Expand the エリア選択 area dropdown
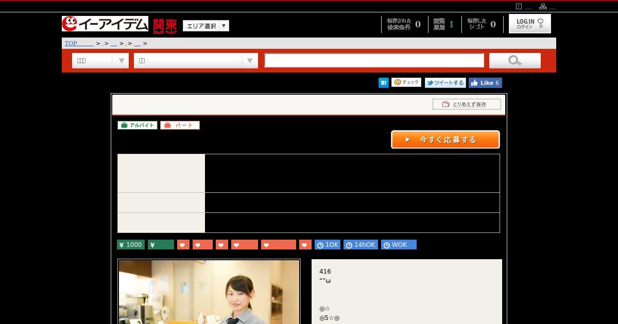 [x=206, y=26]
